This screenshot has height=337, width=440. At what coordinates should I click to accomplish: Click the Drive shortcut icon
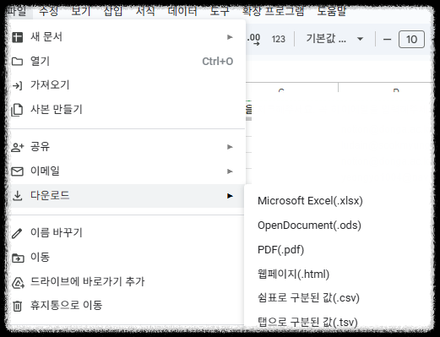coord(18,282)
